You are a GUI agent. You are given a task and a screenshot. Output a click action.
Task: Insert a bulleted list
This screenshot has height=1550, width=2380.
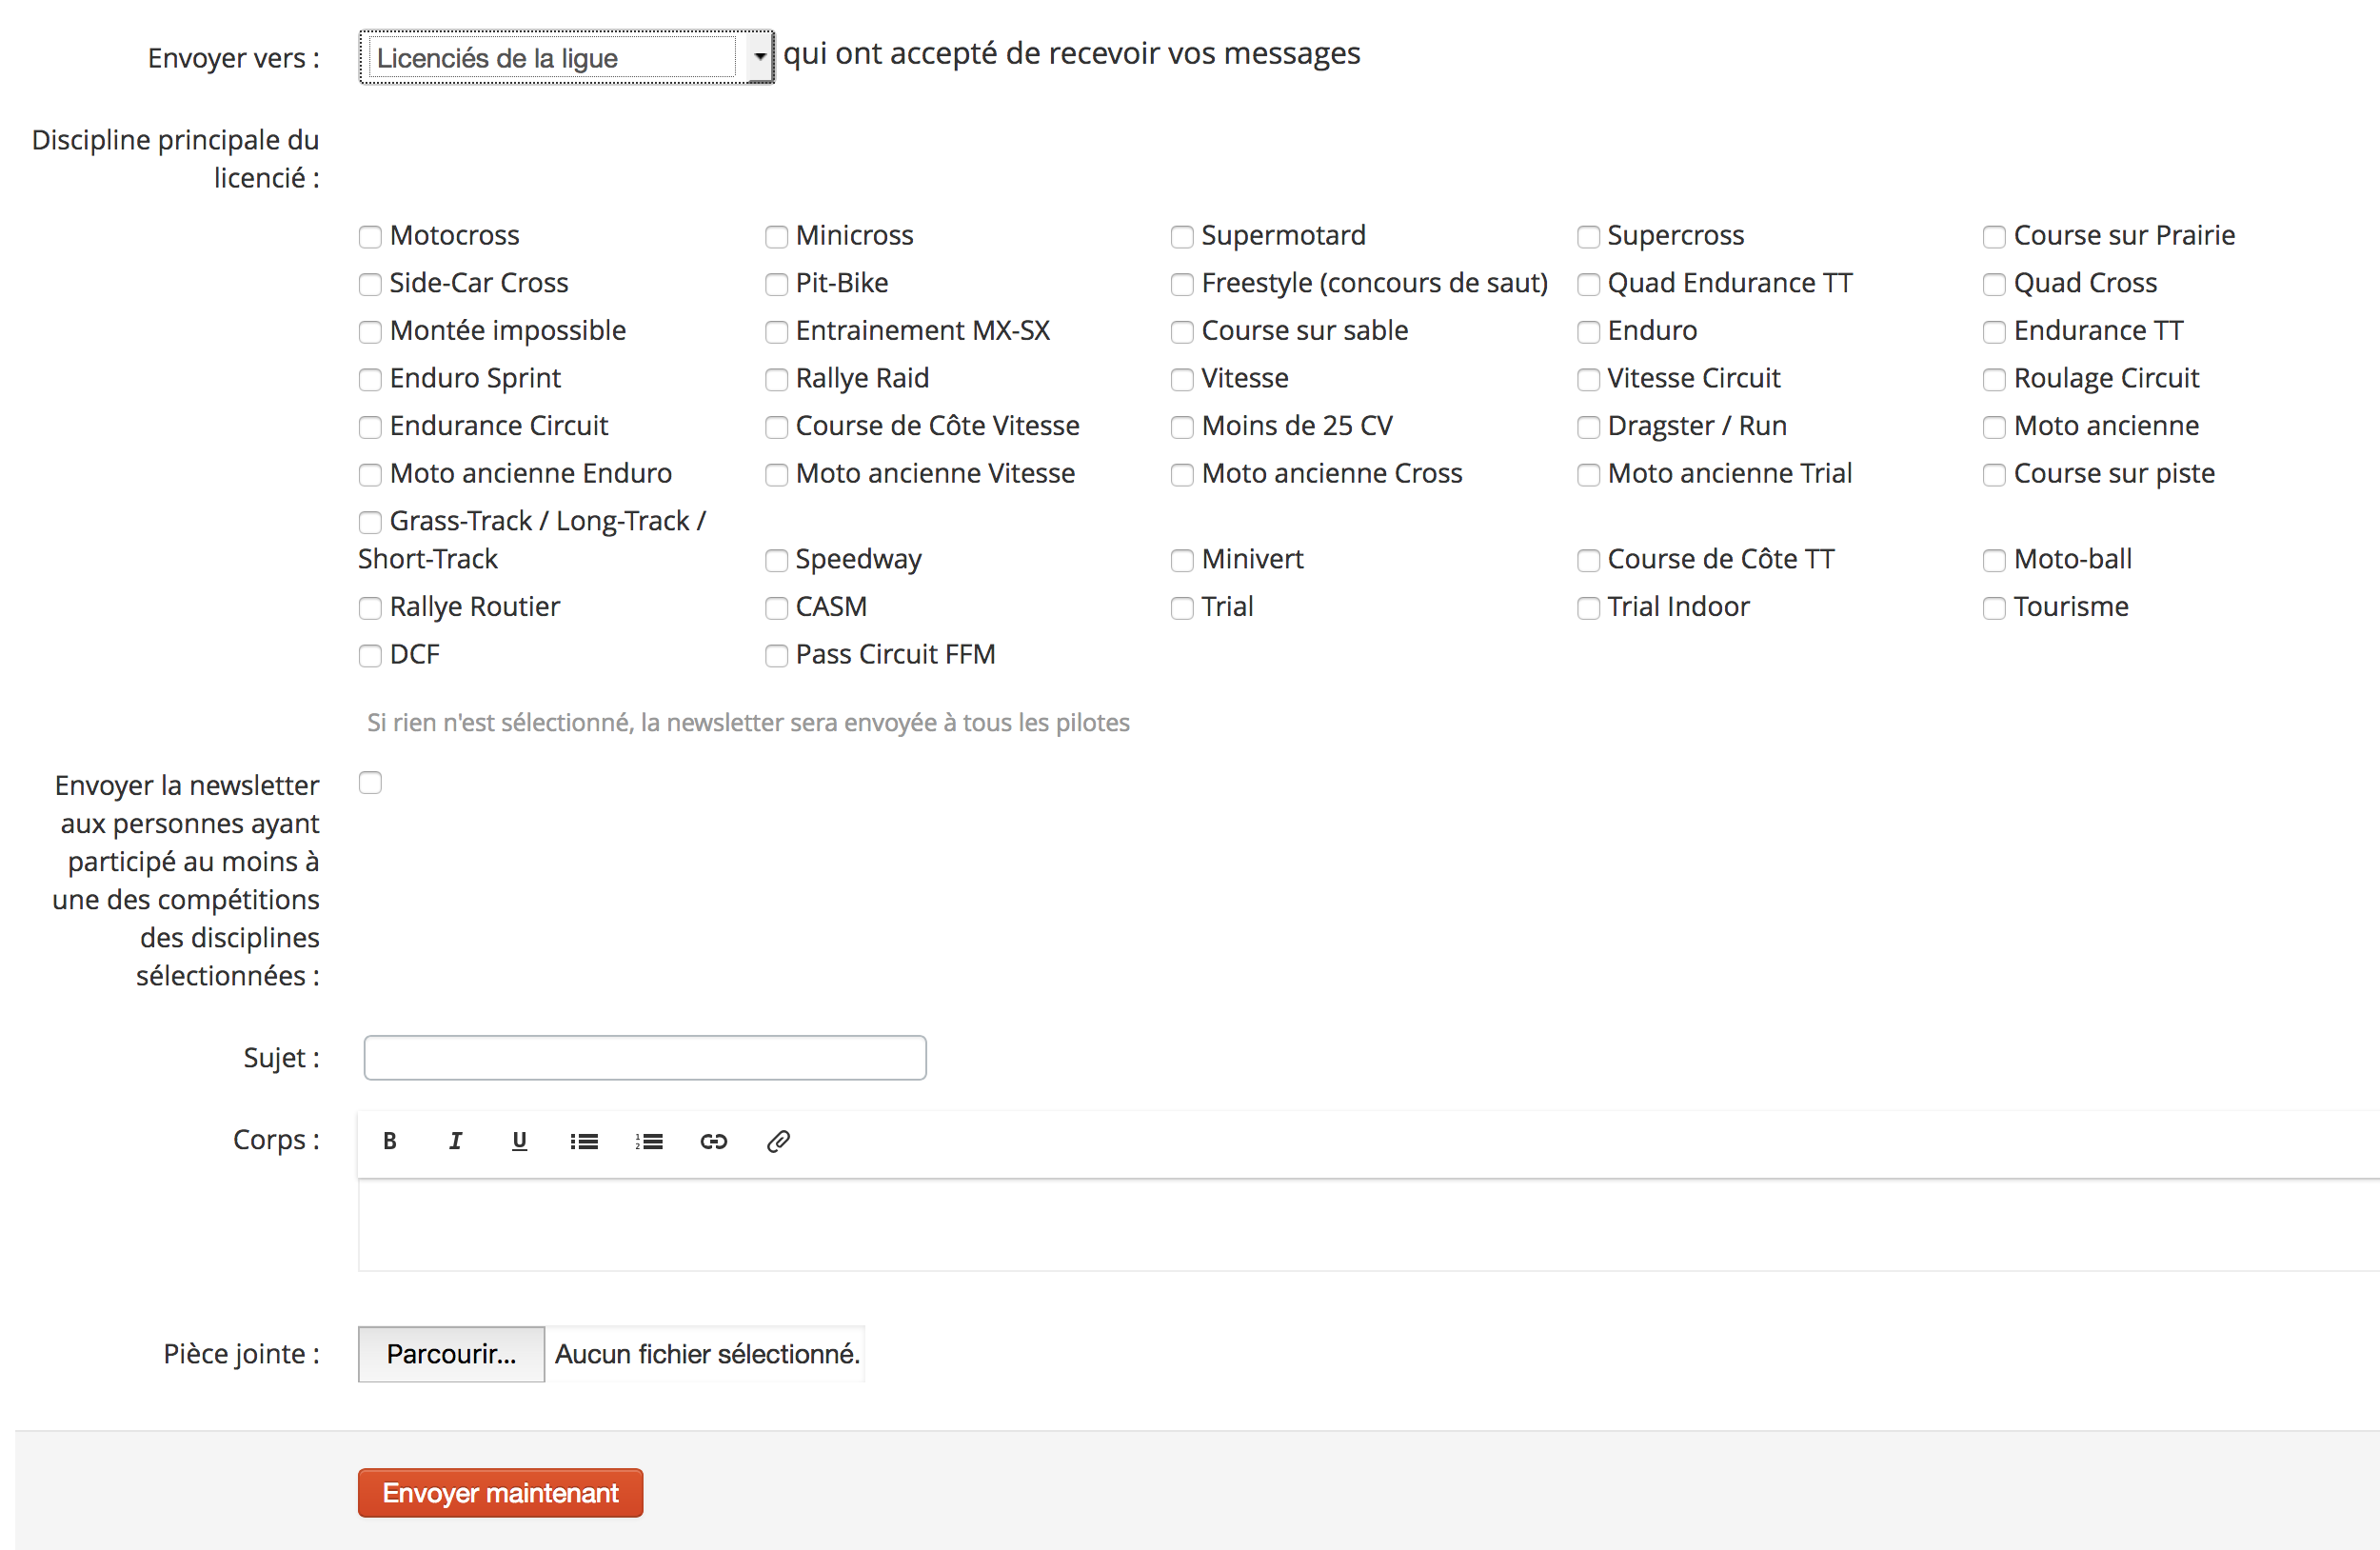click(x=584, y=1141)
